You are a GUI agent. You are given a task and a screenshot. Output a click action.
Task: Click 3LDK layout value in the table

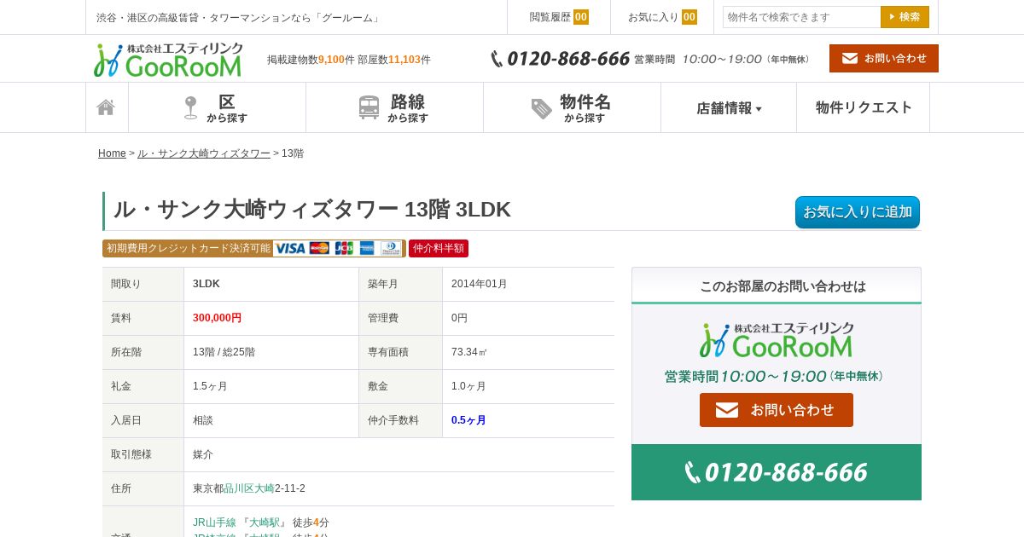[x=207, y=284]
